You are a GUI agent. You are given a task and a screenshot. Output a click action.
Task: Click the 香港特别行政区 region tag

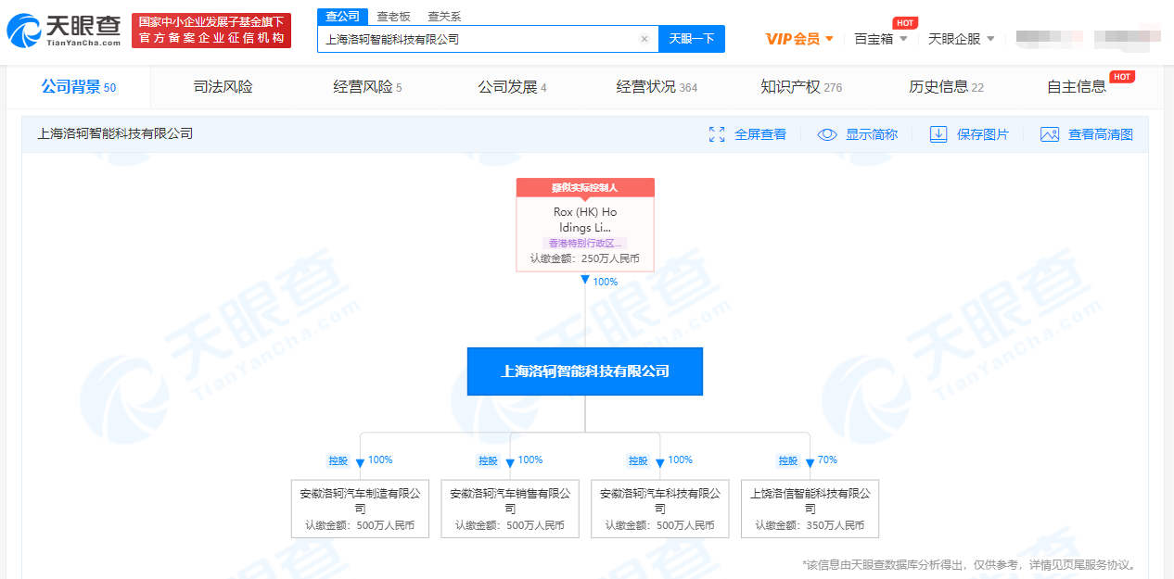[x=585, y=244]
